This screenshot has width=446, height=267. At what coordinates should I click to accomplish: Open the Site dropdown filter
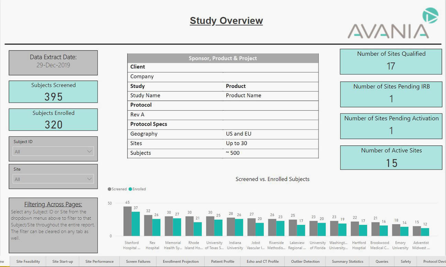[53, 179]
